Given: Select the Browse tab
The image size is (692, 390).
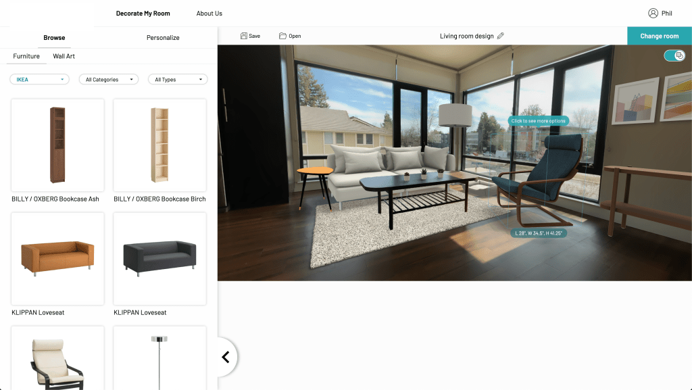Looking at the screenshot, I should [x=54, y=37].
